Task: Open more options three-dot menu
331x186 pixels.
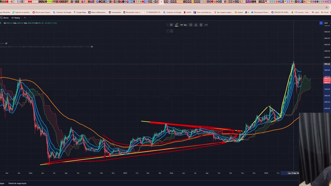Action: [206, 25]
